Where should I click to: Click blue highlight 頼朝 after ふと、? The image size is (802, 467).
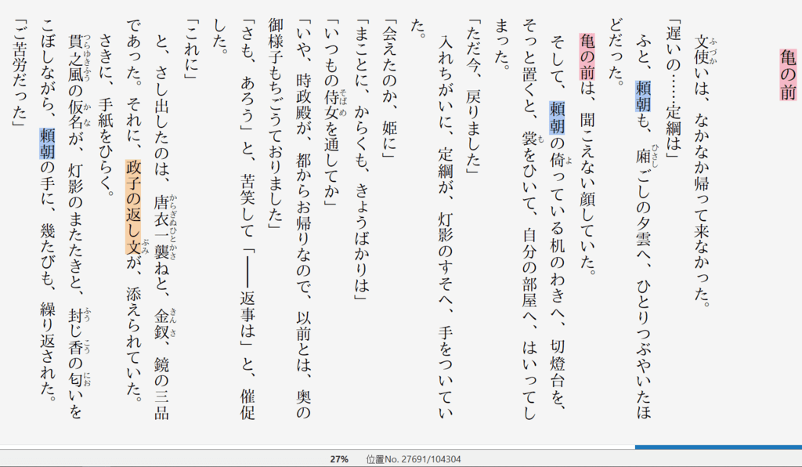click(x=643, y=96)
